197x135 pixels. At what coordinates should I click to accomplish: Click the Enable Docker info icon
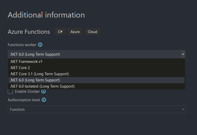pos(44,91)
